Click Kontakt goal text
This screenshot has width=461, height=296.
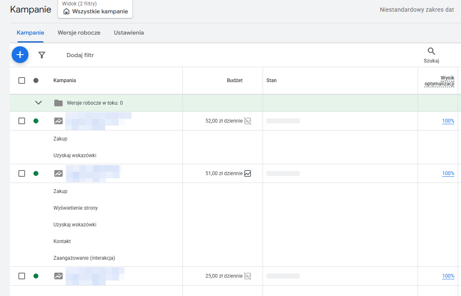point(62,241)
